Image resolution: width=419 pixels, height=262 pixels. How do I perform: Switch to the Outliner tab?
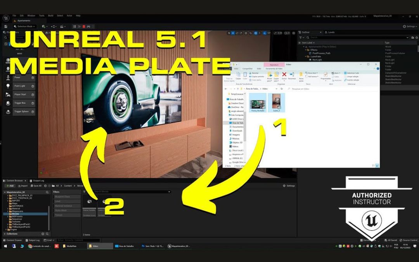pyautogui.click(x=305, y=32)
